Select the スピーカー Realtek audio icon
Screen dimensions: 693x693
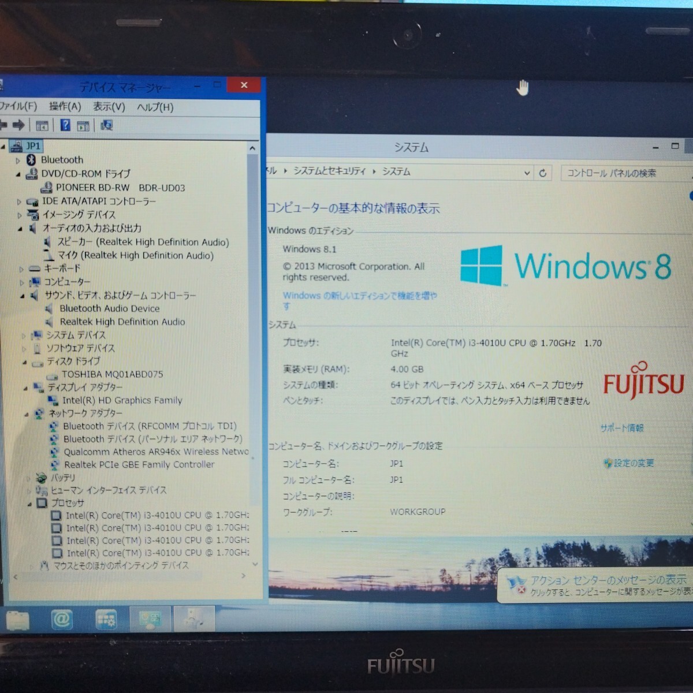pyautogui.click(x=48, y=243)
